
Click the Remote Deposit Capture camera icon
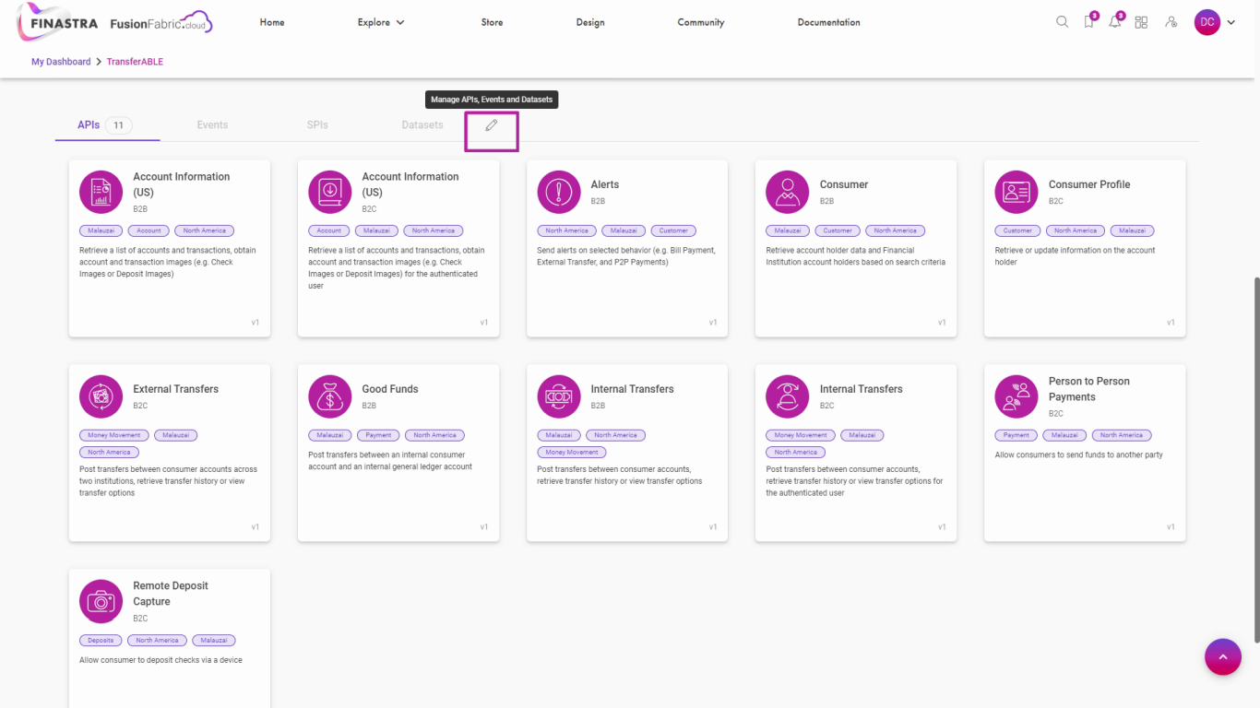pyautogui.click(x=101, y=601)
